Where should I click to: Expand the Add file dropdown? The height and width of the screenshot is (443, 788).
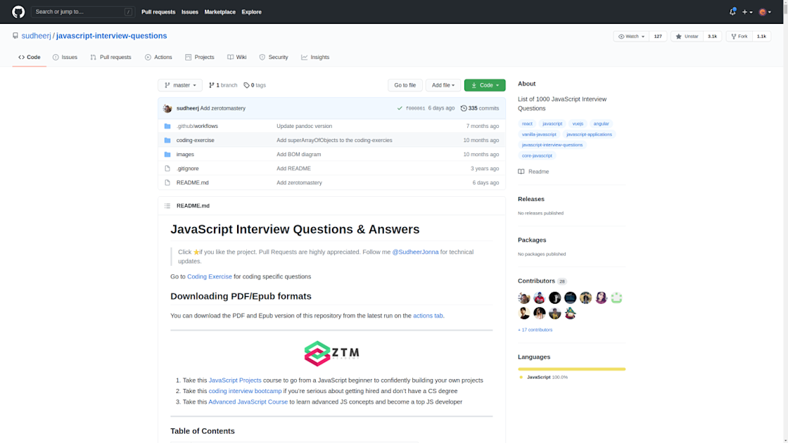tap(443, 85)
